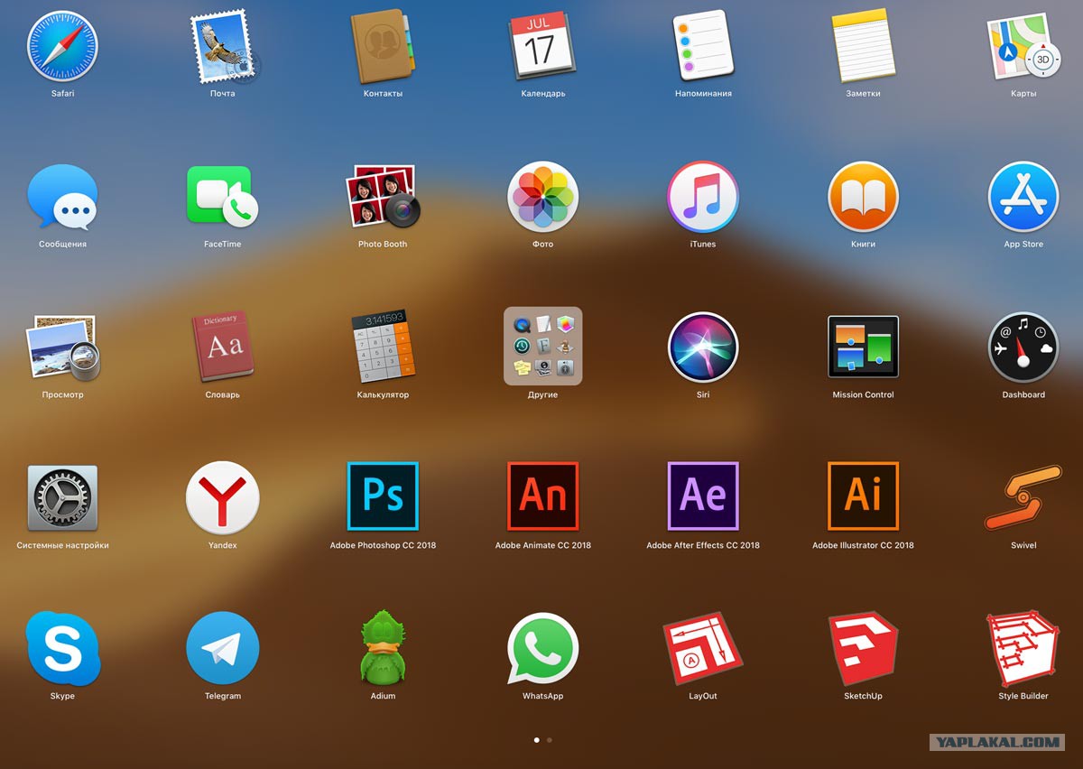The height and width of the screenshot is (769, 1083).
Task: Launch the Dashboard app
Action: point(1023,347)
